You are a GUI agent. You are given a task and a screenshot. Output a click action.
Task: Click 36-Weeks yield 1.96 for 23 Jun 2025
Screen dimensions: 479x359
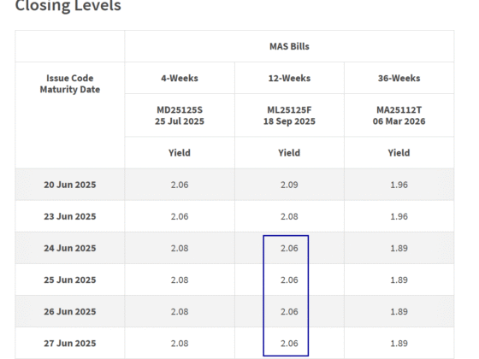tap(399, 216)
